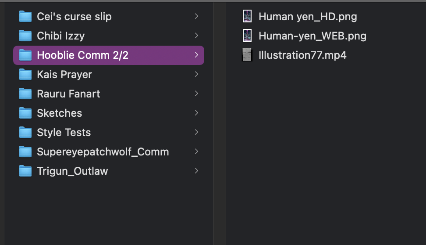Click the Sketches folder icon

pos(25,113)
